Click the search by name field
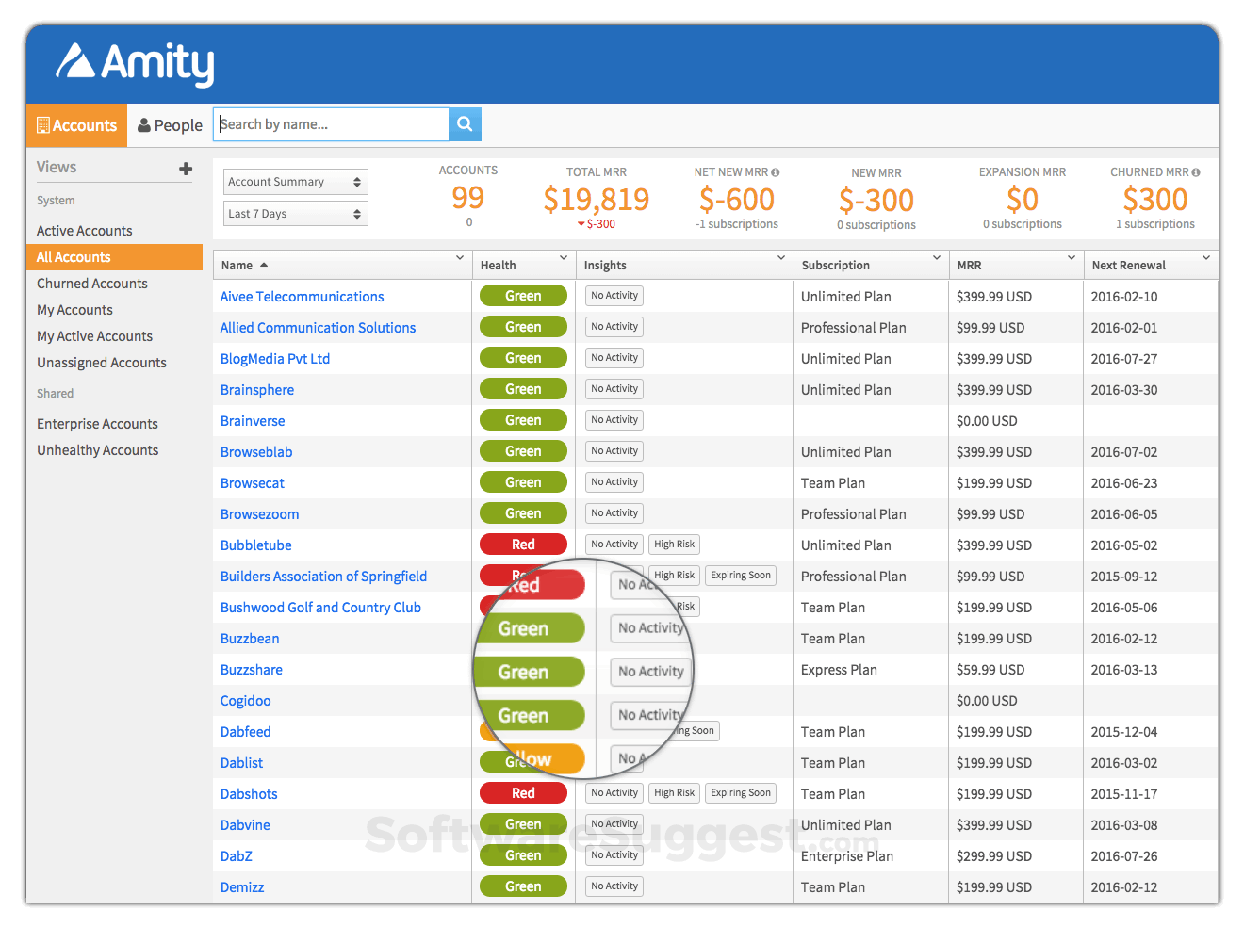1244x927 pixels. click(x=330, y=123)
